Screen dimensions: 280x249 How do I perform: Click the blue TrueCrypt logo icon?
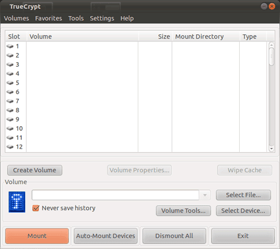click(17, 202)
